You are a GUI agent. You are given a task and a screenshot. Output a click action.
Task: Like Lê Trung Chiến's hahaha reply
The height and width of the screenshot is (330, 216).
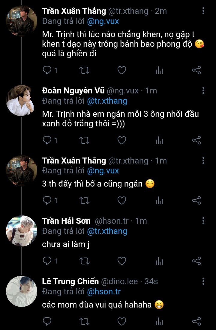tap(121, 321)
